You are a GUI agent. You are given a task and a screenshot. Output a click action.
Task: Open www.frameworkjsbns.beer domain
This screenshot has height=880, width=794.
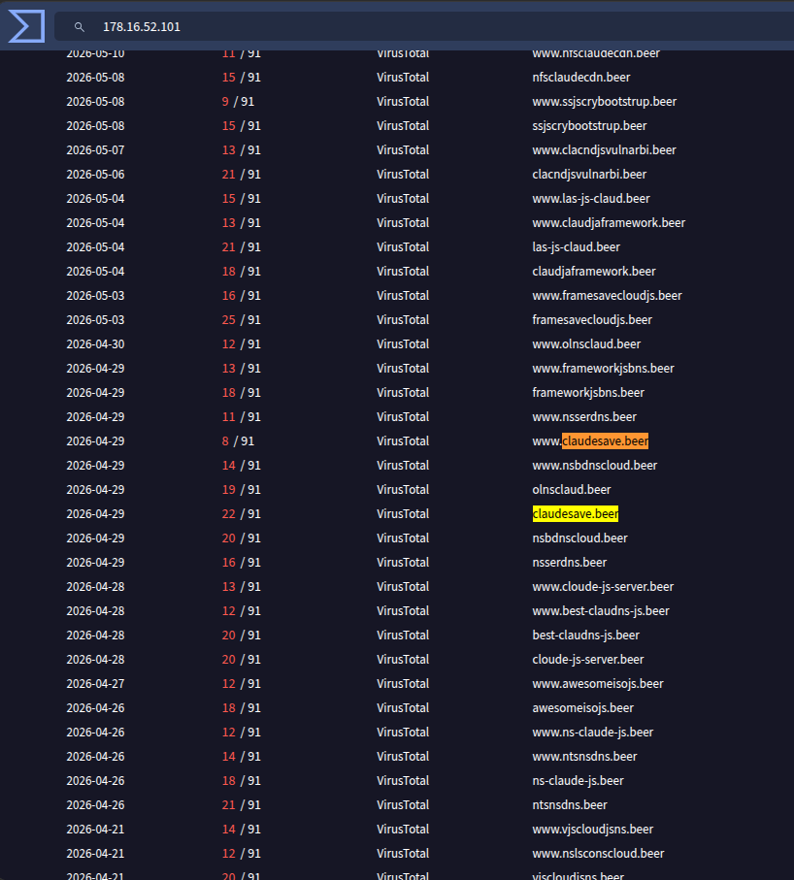coord(603,368)
